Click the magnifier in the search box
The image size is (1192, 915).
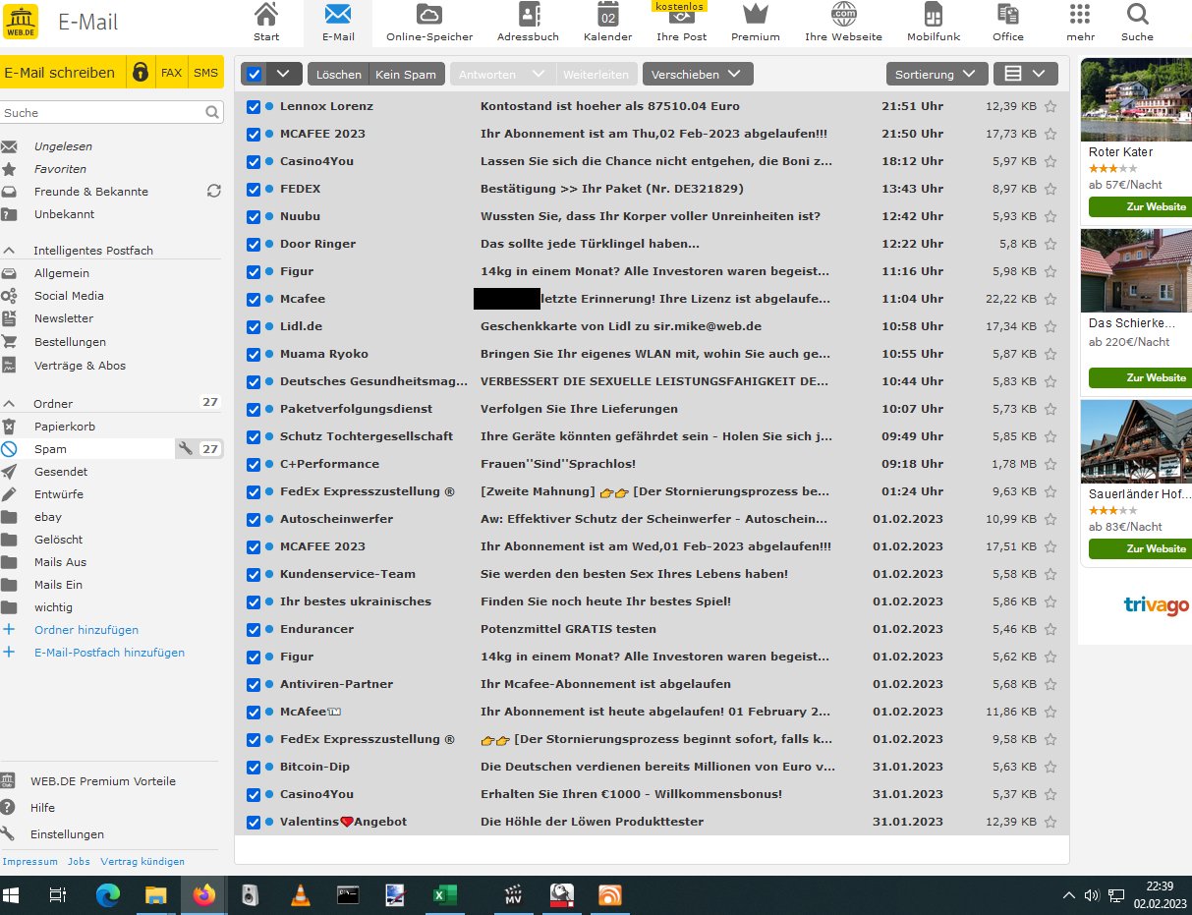click(x=212, y=113)
